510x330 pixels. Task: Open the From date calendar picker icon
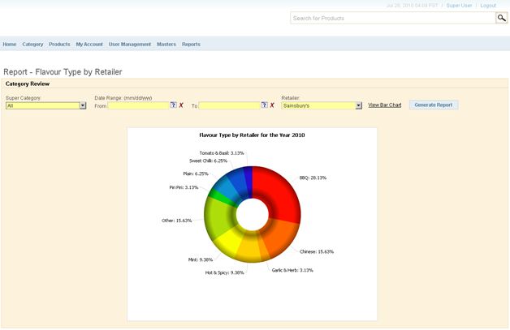(x=173, y=105)
